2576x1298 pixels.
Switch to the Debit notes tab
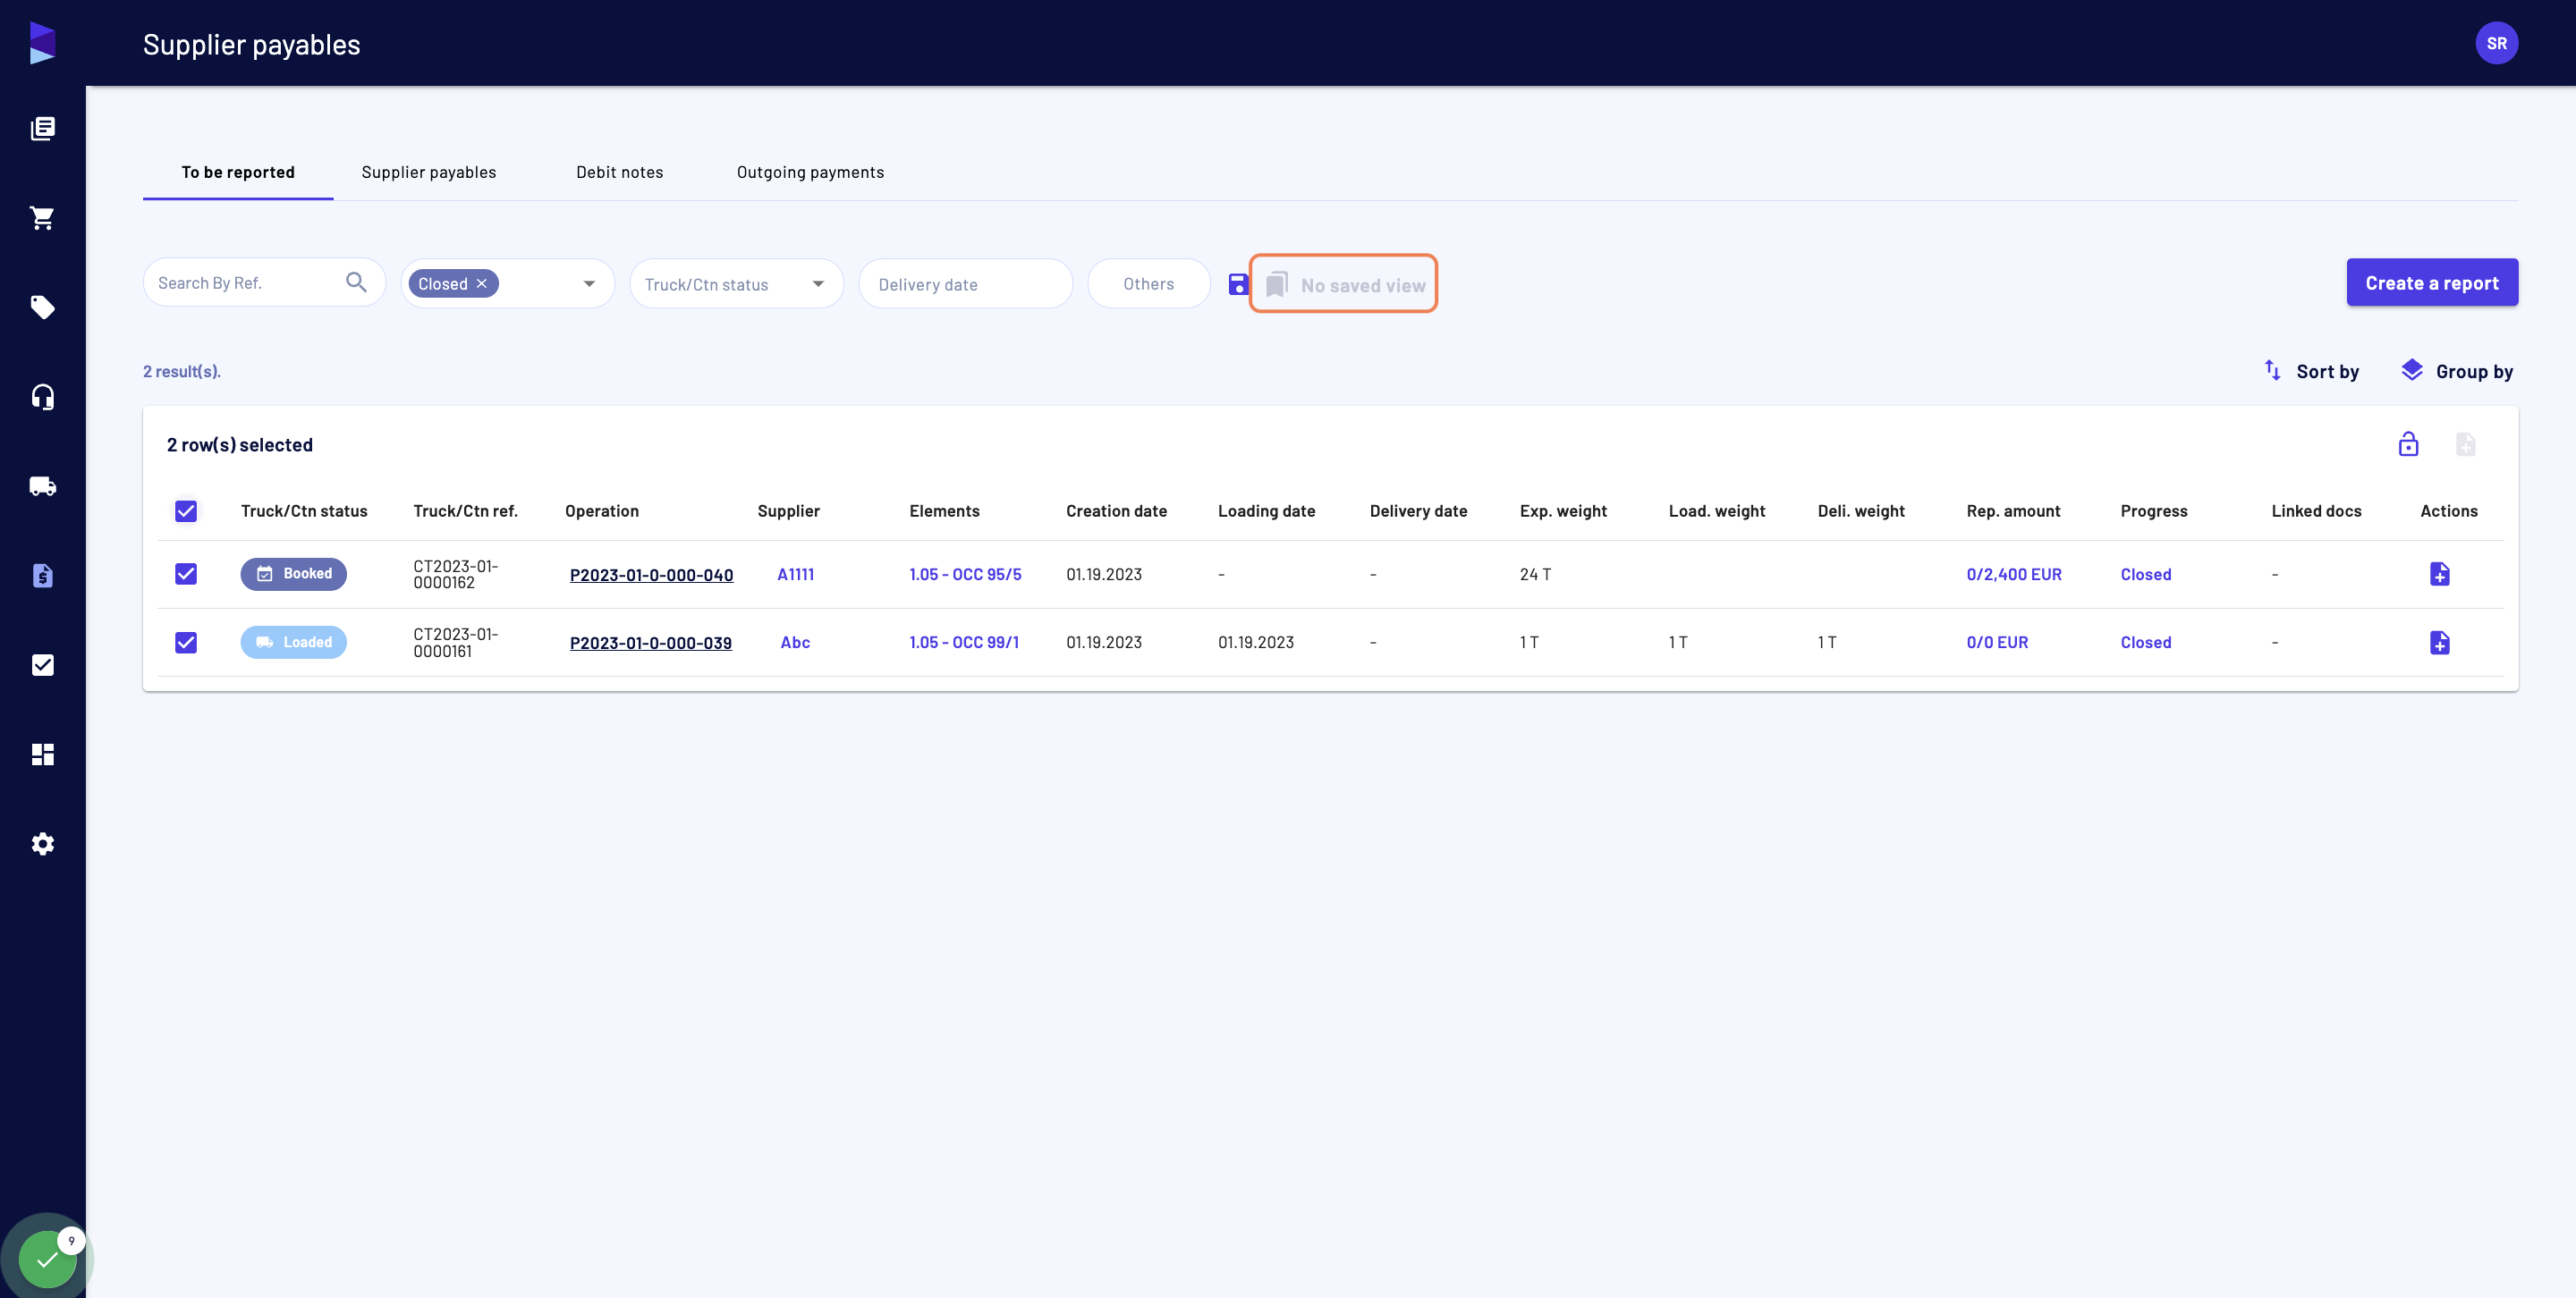619,172
